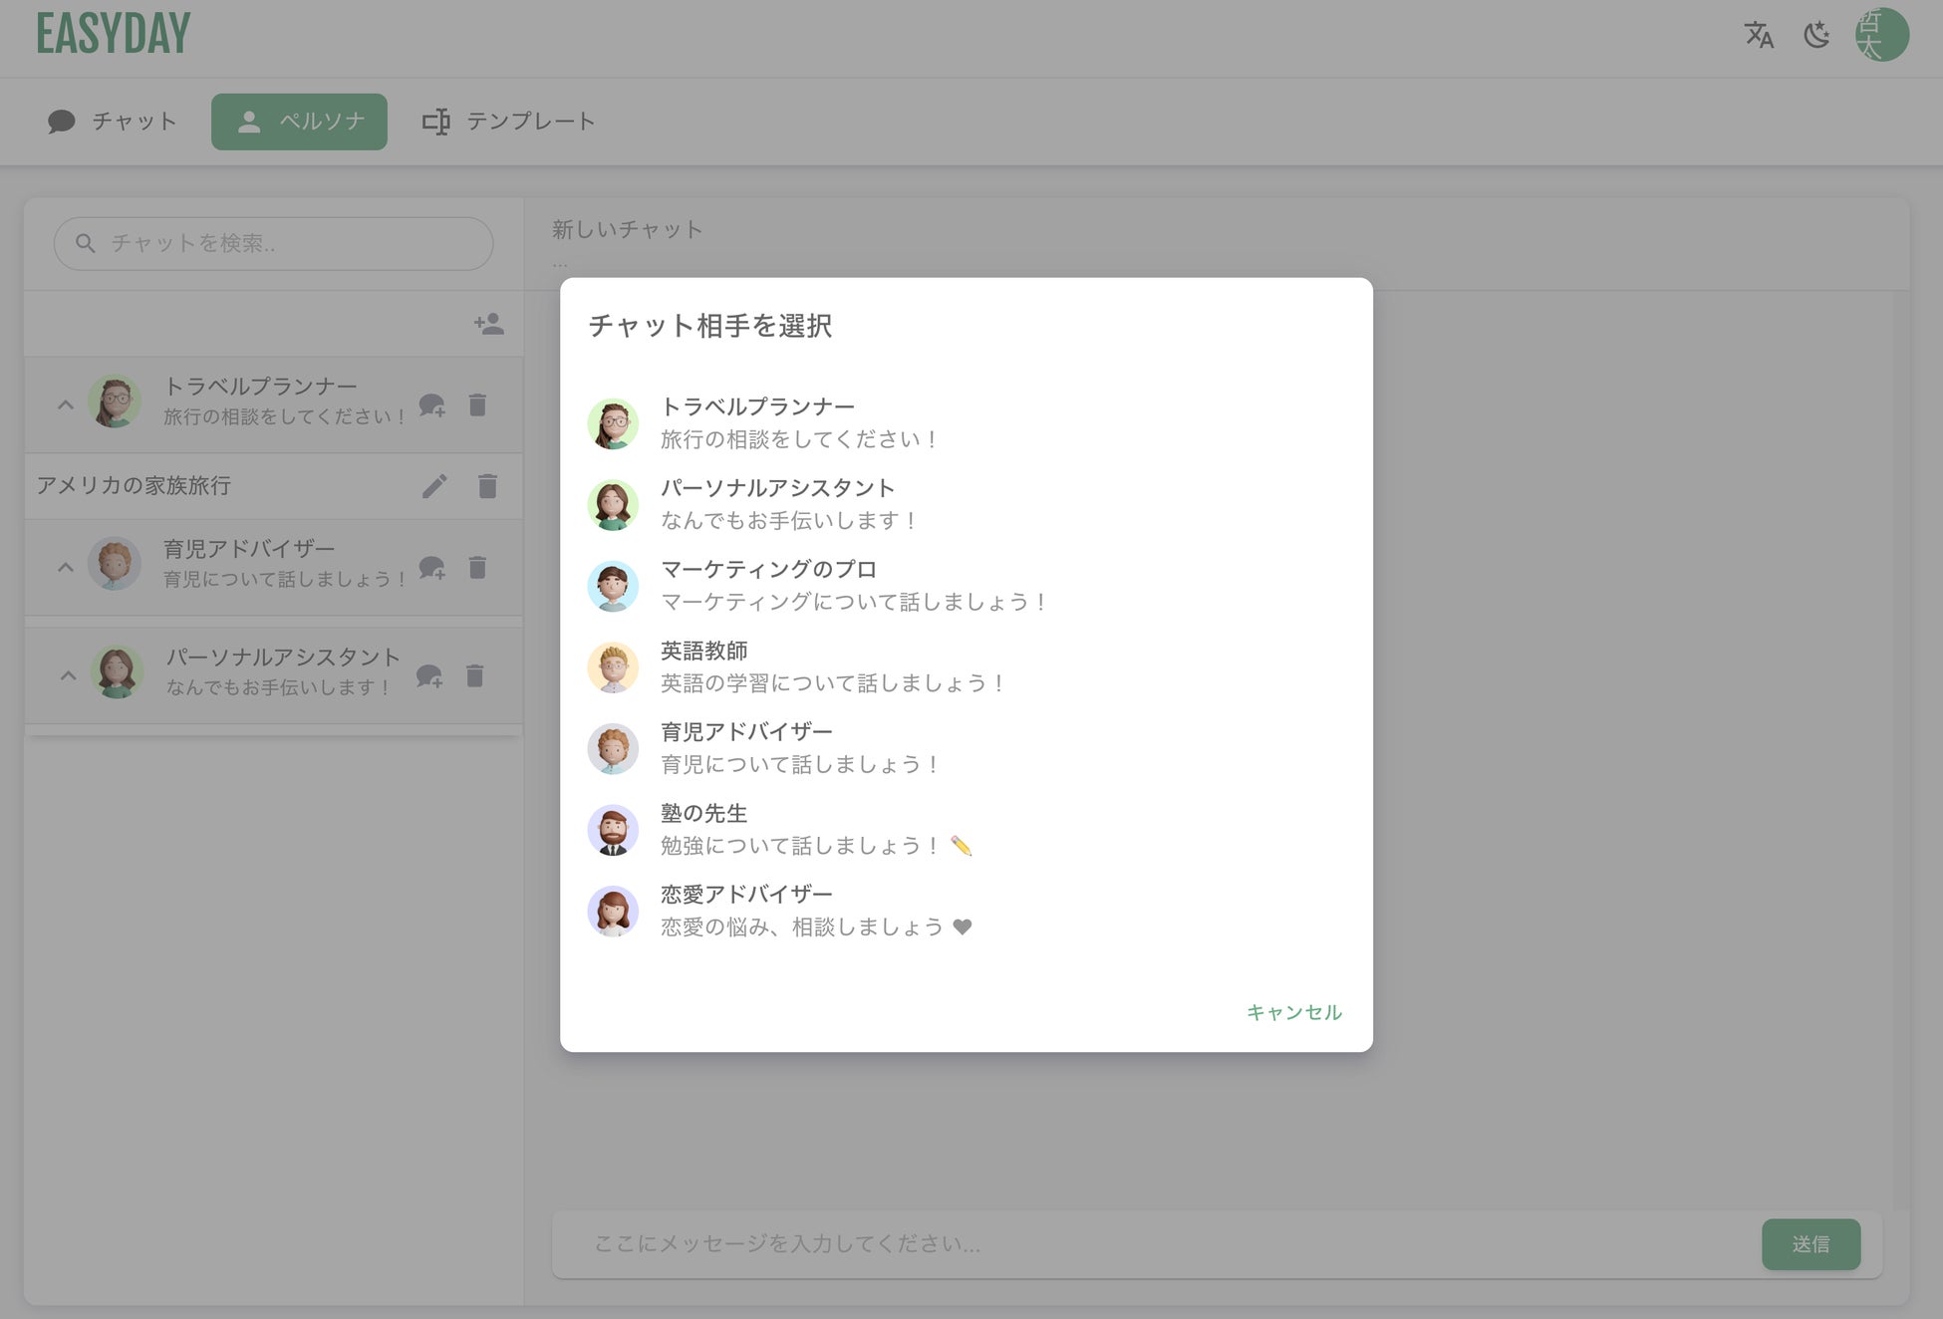Edit the アメリカの家族旅行 chat title
The width and height of the screenshot is (1943, 1319).
(434, 486)
